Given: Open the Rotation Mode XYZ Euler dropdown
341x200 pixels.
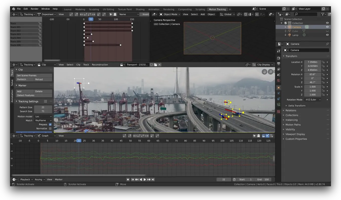Looking at the screenshot, I should (313, 99).
